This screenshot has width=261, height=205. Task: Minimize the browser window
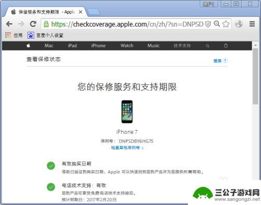(226, 4)
